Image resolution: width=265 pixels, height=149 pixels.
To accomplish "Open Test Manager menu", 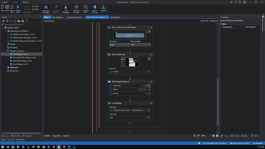I will coord(66,9).
